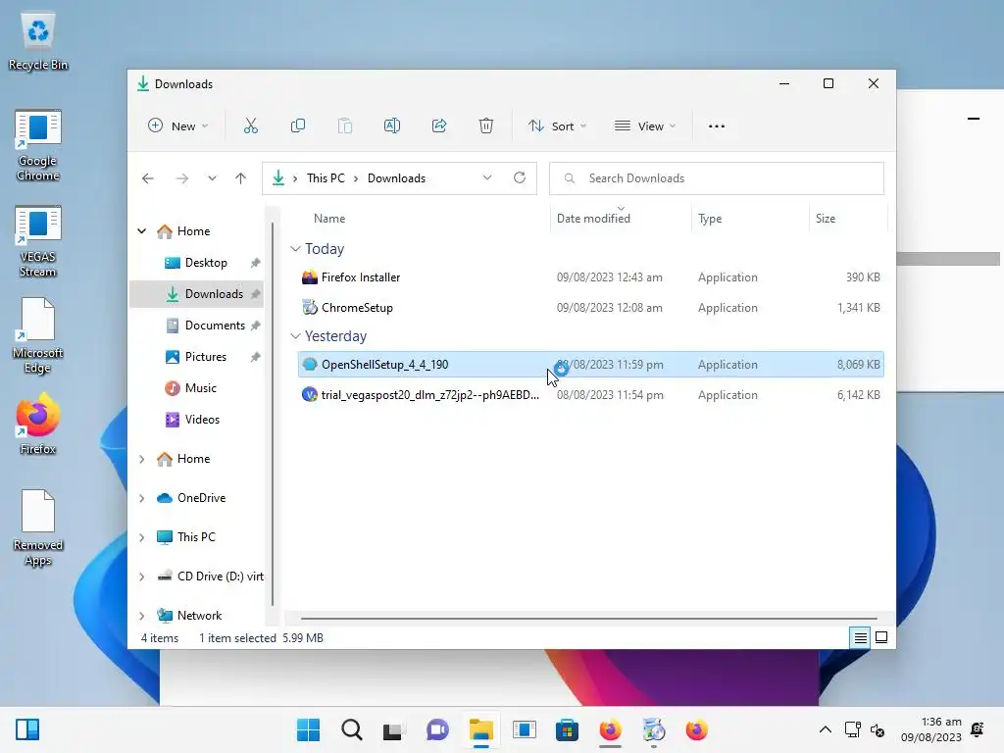This screenshot has width=1004, height=753.
Task: Click the navigation pane vertical scrollbar
Action: pyautogui.click(x=273, y=414)
